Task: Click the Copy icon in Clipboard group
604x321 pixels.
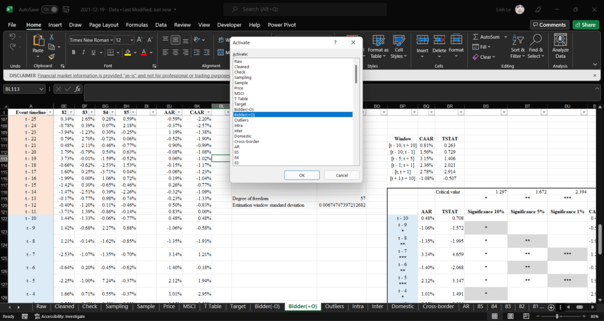Action: click(51, 47)
